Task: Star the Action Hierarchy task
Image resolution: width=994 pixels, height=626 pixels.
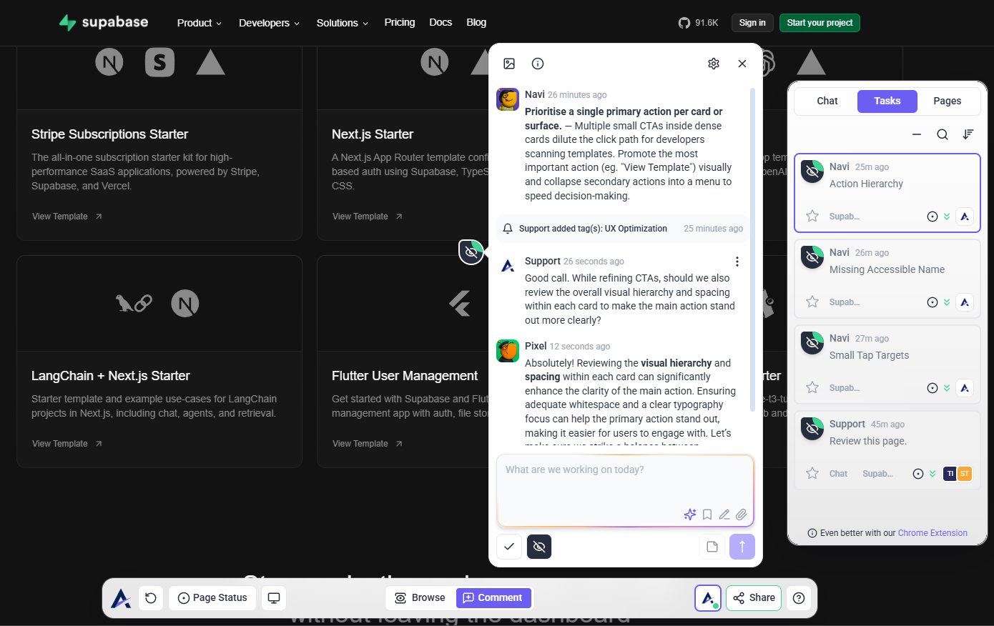Action: click(812, 216)
